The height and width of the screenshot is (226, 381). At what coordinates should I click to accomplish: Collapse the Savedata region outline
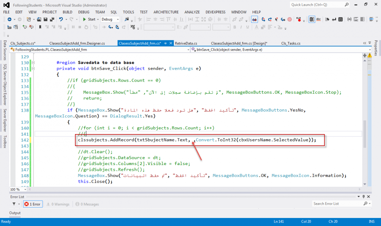pos(33,63)
